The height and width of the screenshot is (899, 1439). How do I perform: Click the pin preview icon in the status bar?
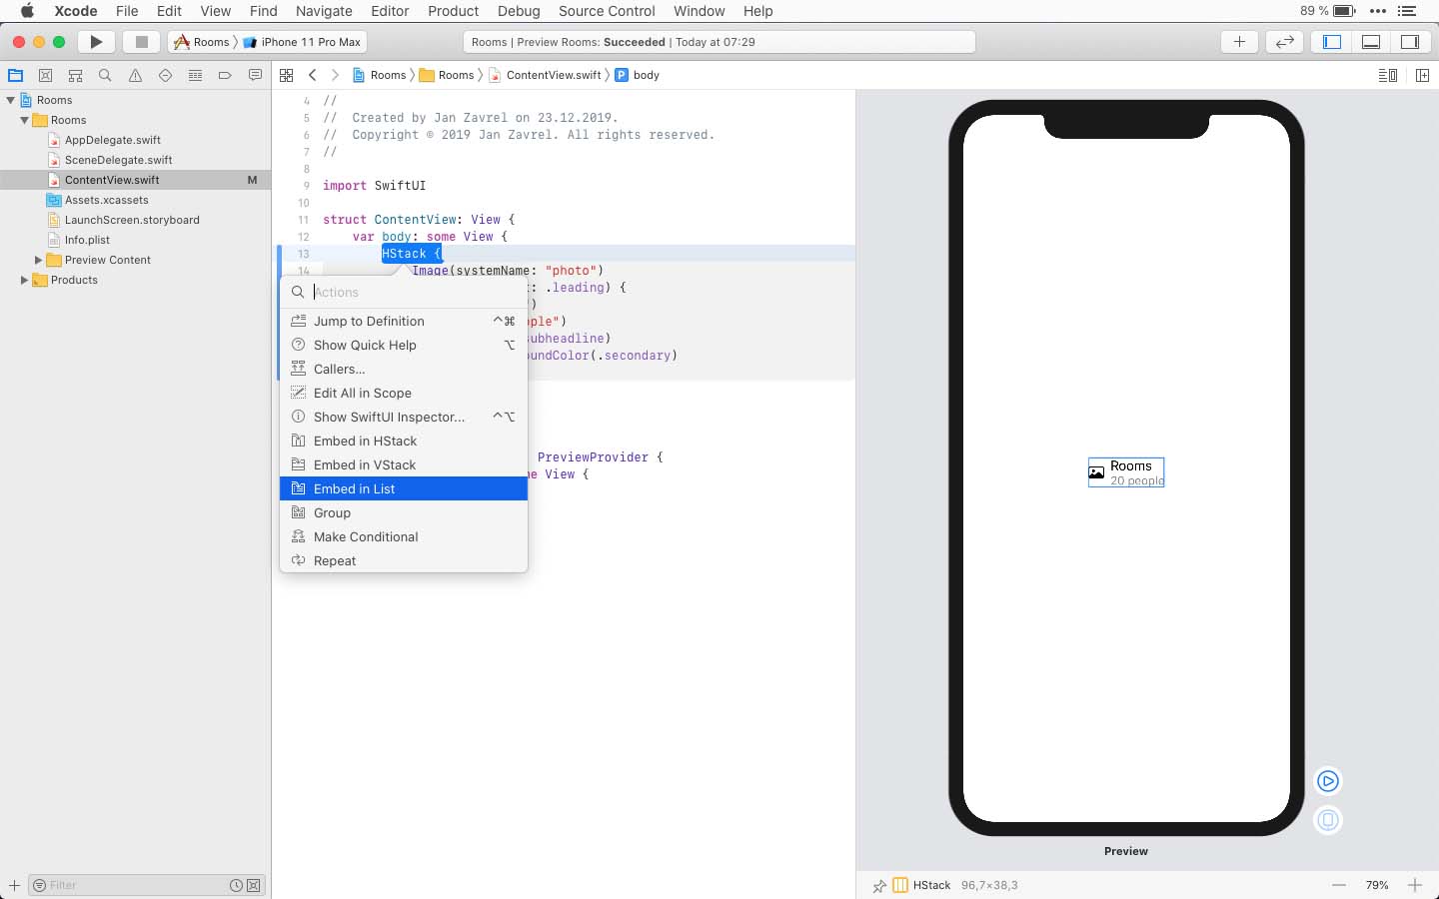pyautogui.click(x=879, y=885)
